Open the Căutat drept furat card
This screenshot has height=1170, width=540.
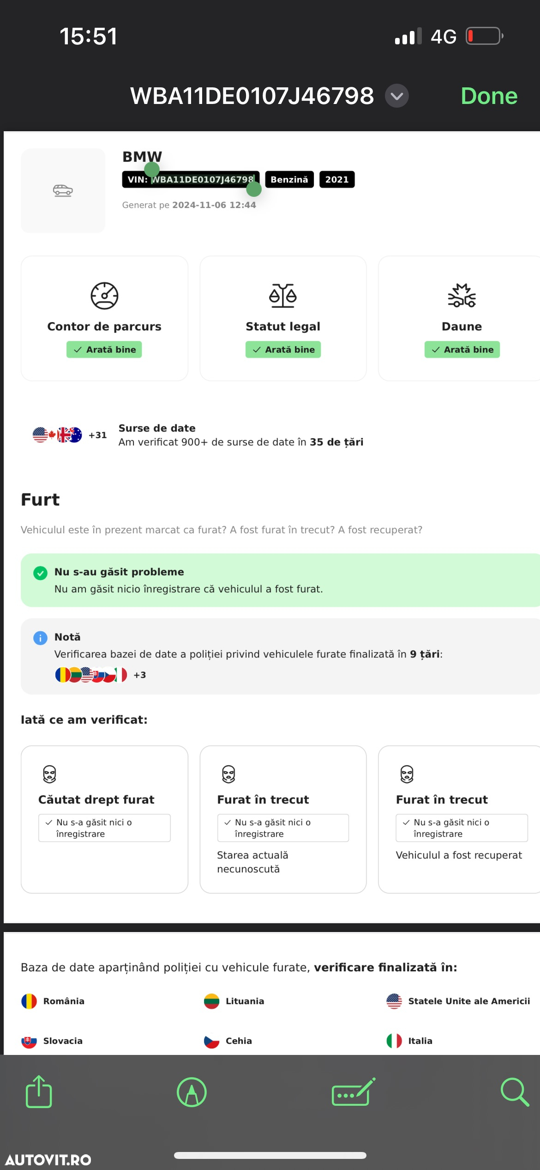tap(104, 819)
